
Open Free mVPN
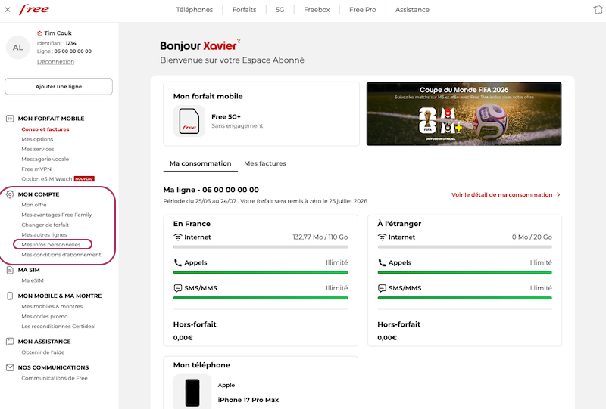pyautogui.click(x=36, y=169)
